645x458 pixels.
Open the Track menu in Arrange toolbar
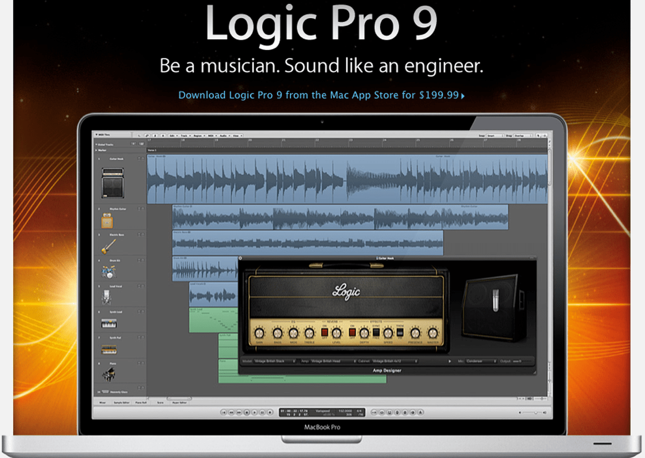click(x=185, y=136)
